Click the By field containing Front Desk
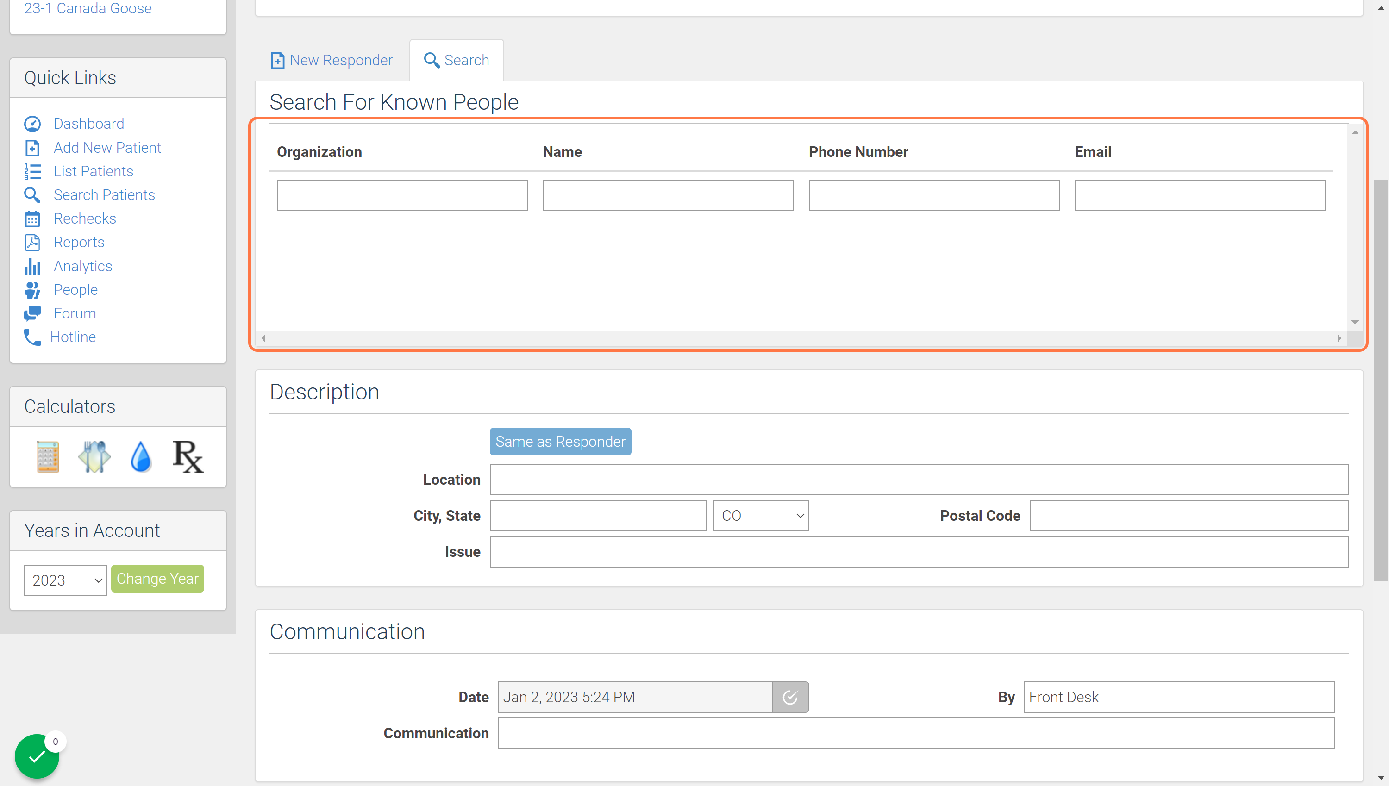Viewport: 1389px width, 786px height. [1179, 697]
